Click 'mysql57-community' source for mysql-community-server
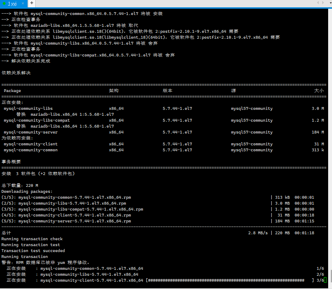Image resolution: width=332 pixels, height=289 pixels. click(252, 132)
